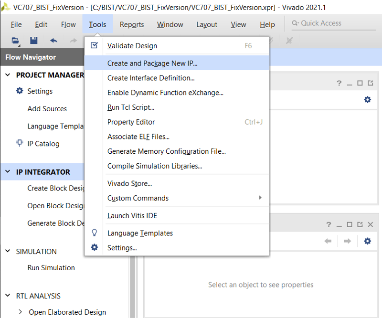The image size is (382, 318).
Task: Click the properties panel help question mark
Action: pos(329,224)
